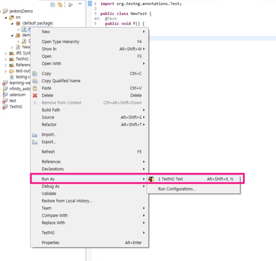
Task: Select '1 TestNG Test' in the Run As submenu
Action: click(170, 179)
